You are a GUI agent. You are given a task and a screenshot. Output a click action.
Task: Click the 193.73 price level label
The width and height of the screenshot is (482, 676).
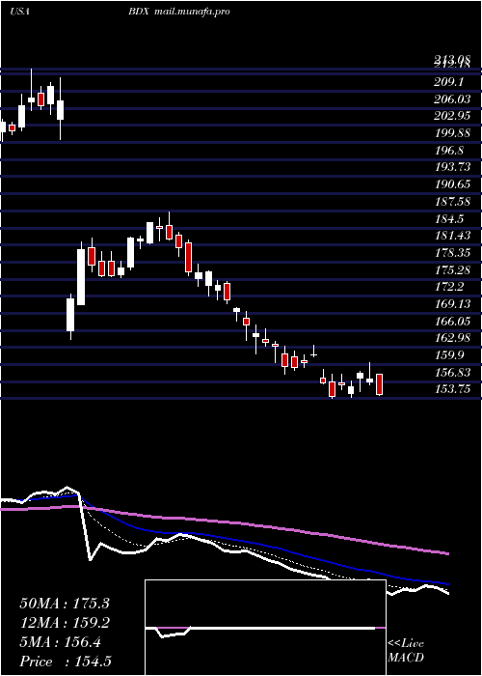click(452, 167)
